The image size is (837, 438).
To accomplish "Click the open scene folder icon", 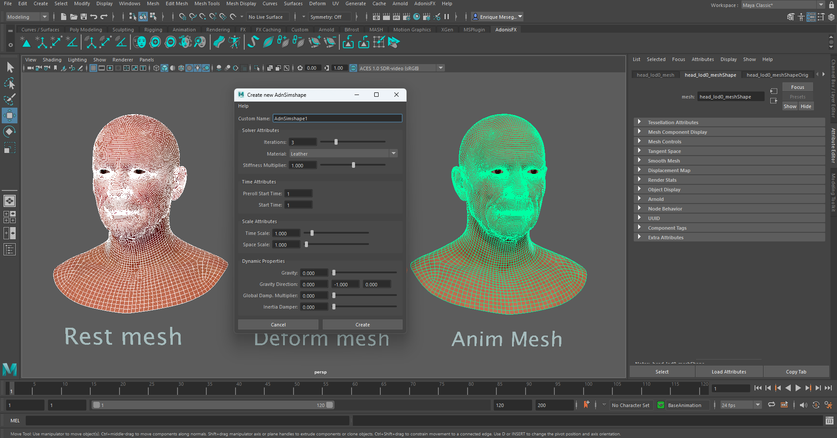I will [74, 17].
